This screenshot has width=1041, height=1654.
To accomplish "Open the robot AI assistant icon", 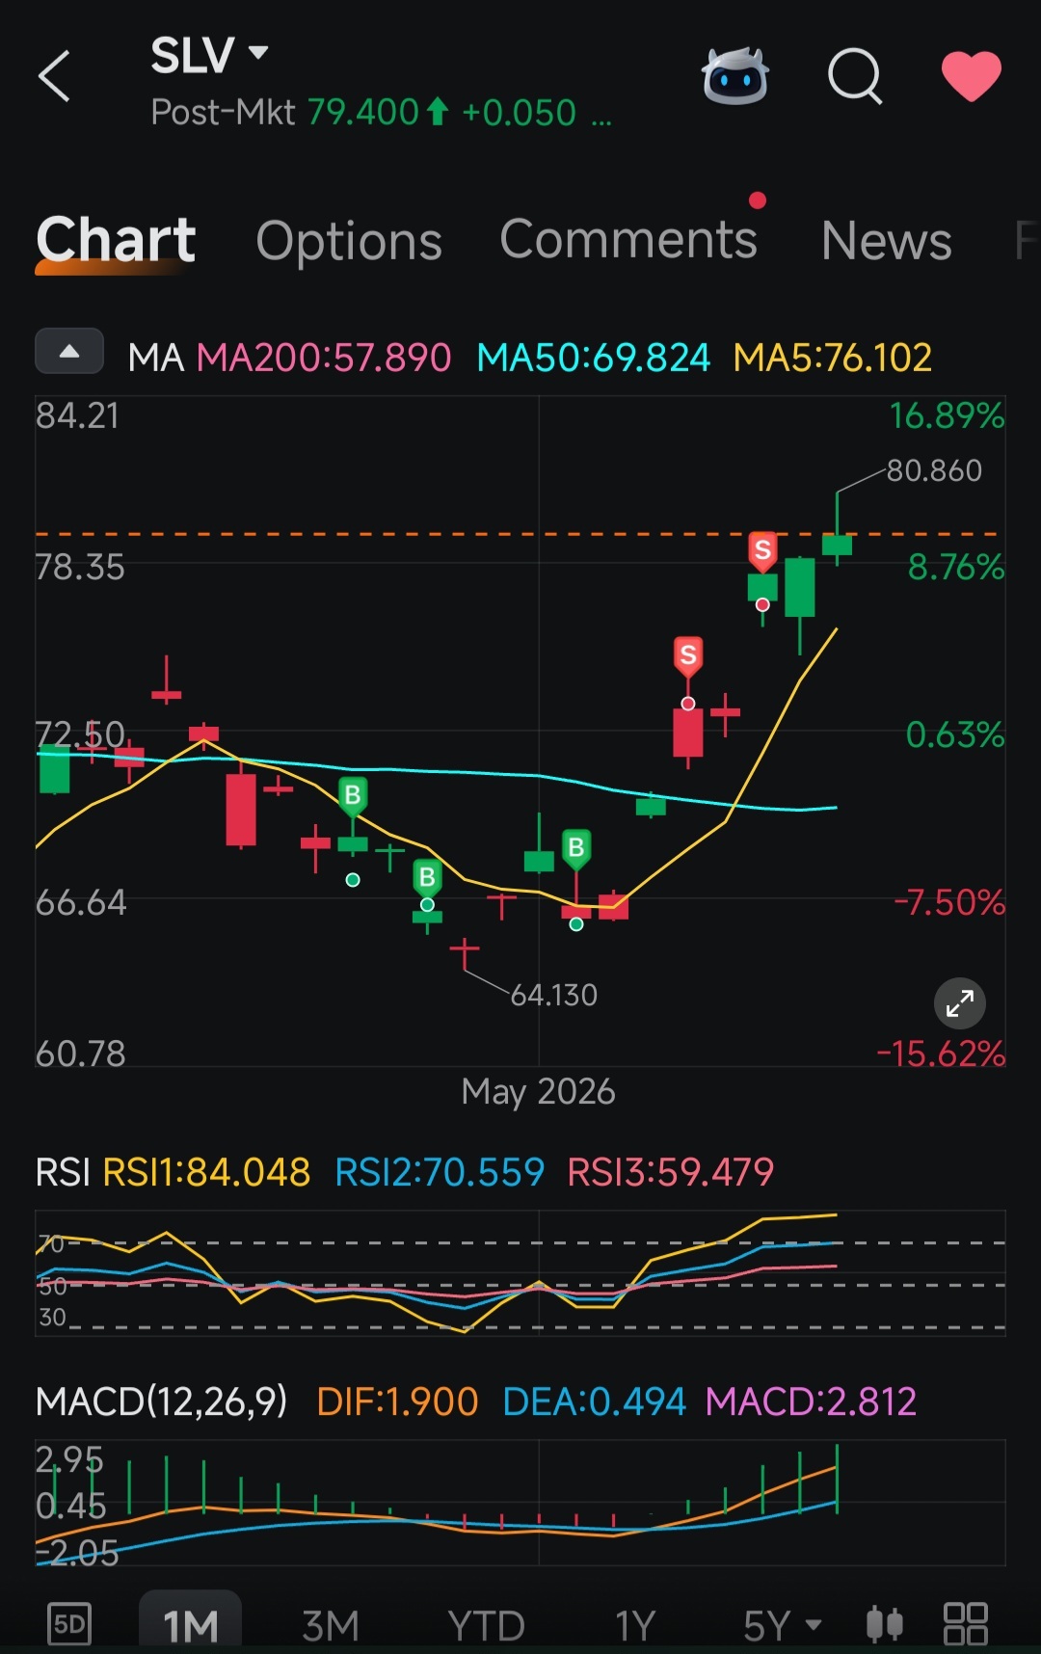I will pos(735,75).
